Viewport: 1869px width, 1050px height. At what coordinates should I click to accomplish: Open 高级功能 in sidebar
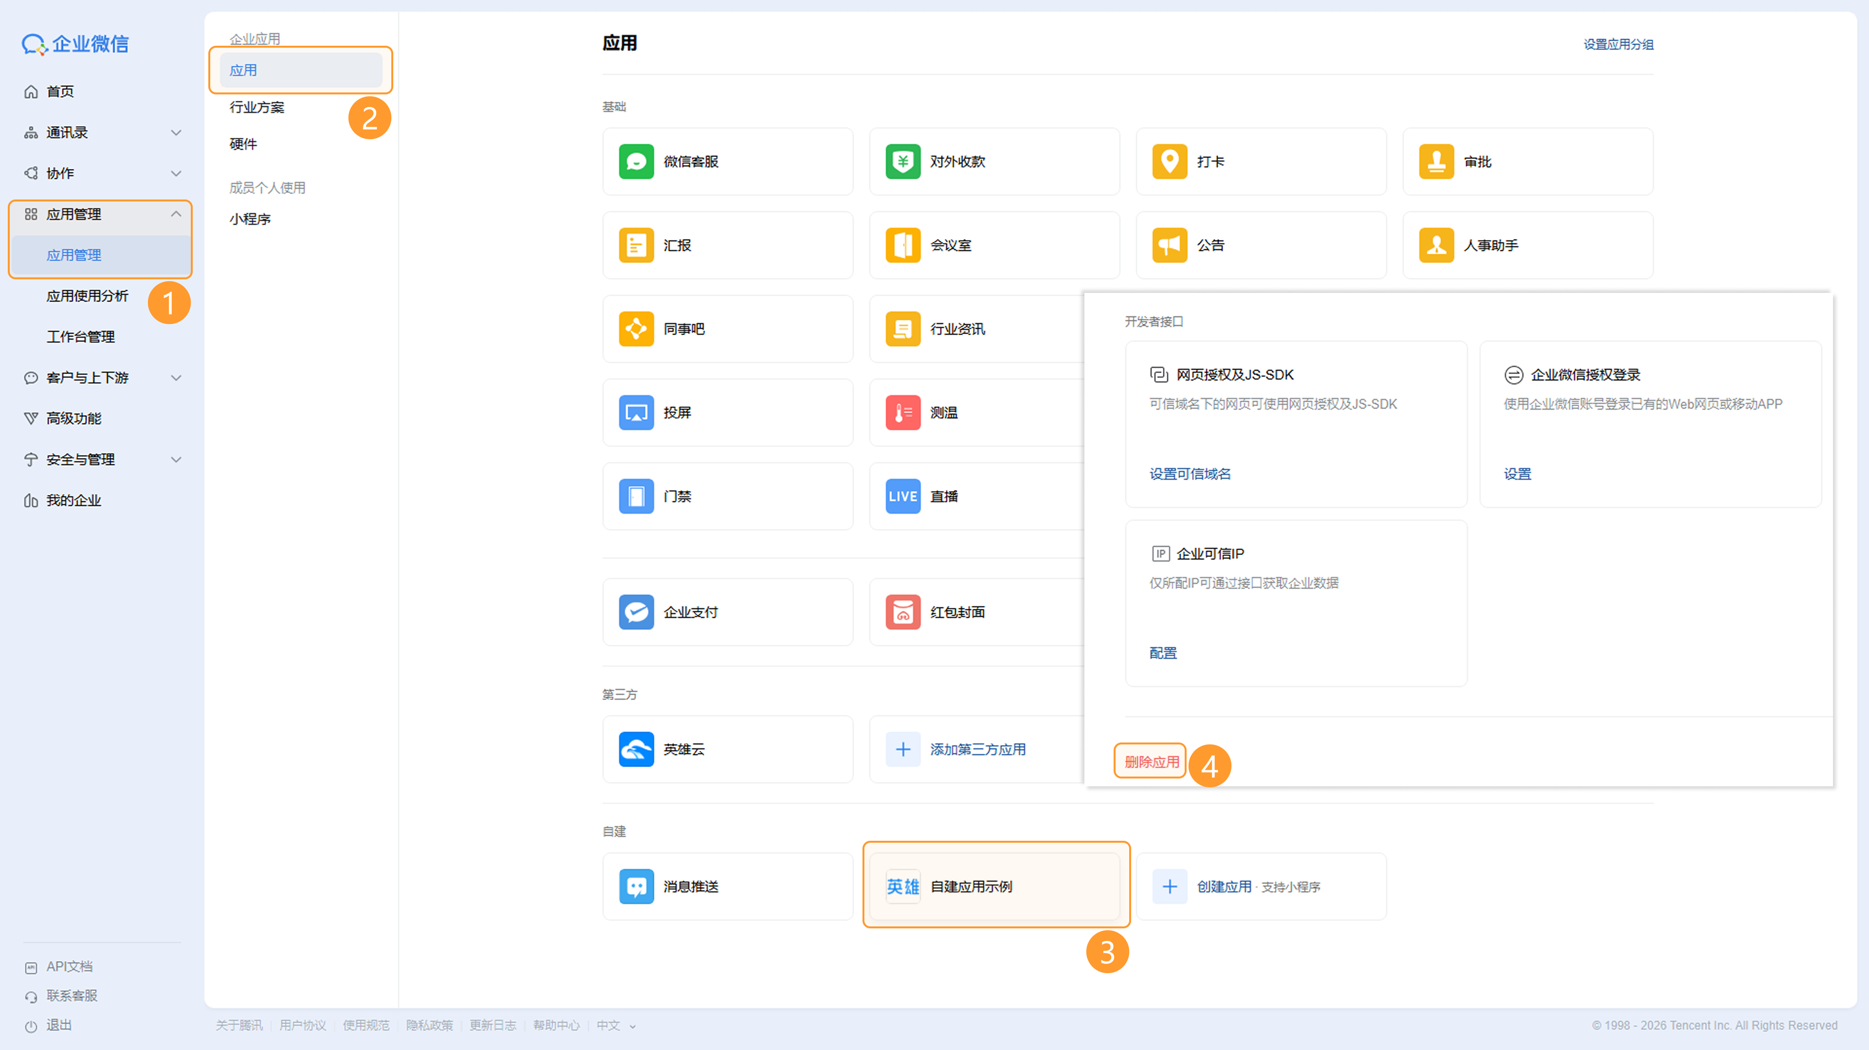[x=74, y=418]
